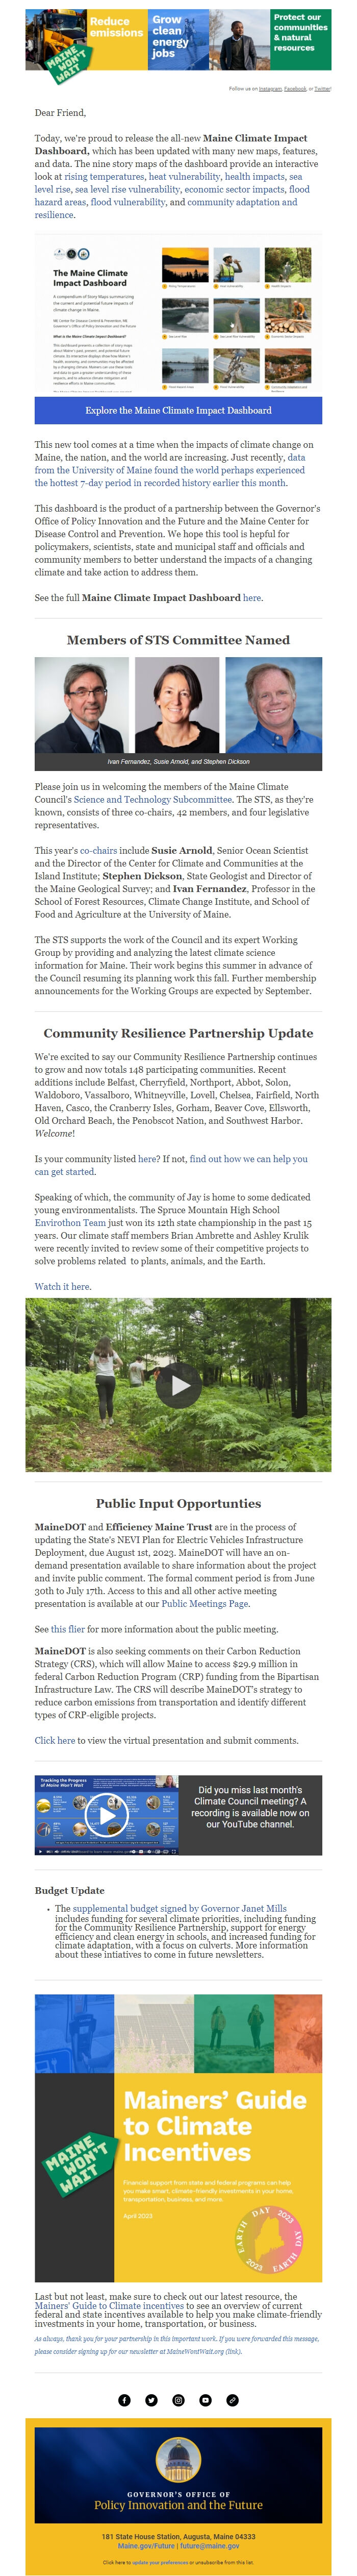Open the this flier link
The width and height of the screenshot is (357, 2576).
click(68, 1628)
